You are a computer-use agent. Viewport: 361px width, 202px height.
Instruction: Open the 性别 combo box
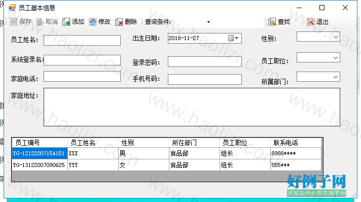click(318, 37)
